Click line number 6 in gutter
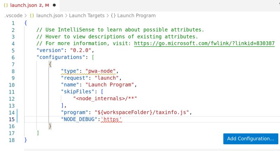The height and width of the screenshot is (151, 280). point(13,57)
